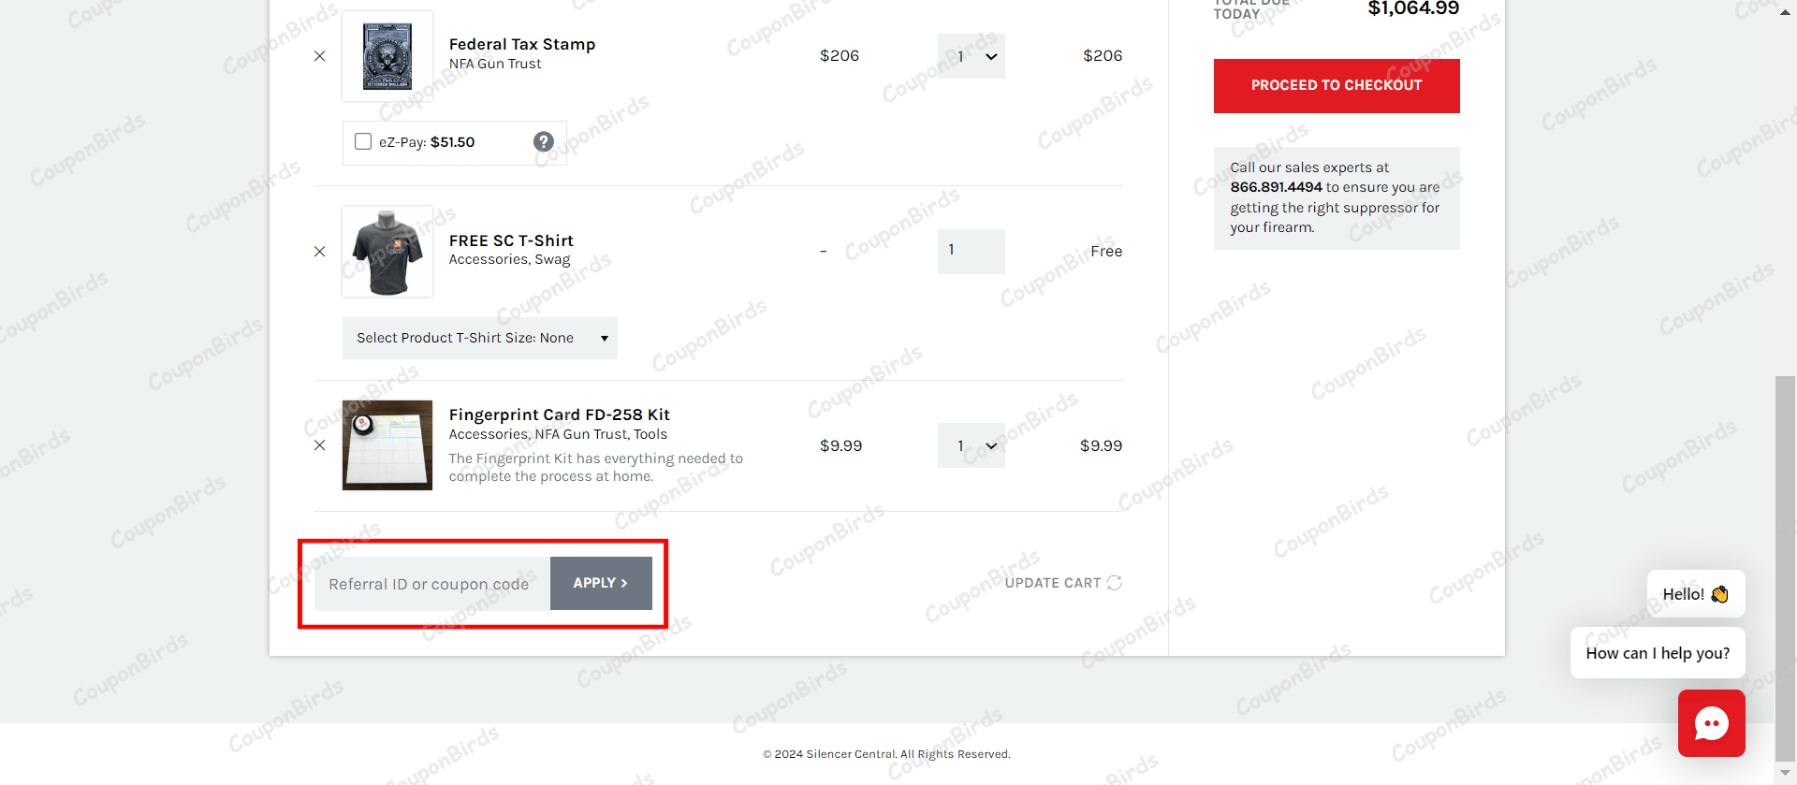Click the FREE SC T-Shirt quantity field
The width and height of the screenshot is (1797, 785).
click(x=972, y=251)
